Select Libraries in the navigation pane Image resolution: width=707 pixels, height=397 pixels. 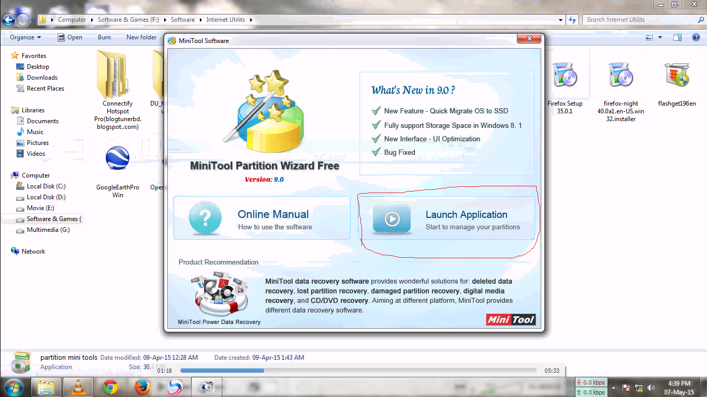click(x=33, y=110)
